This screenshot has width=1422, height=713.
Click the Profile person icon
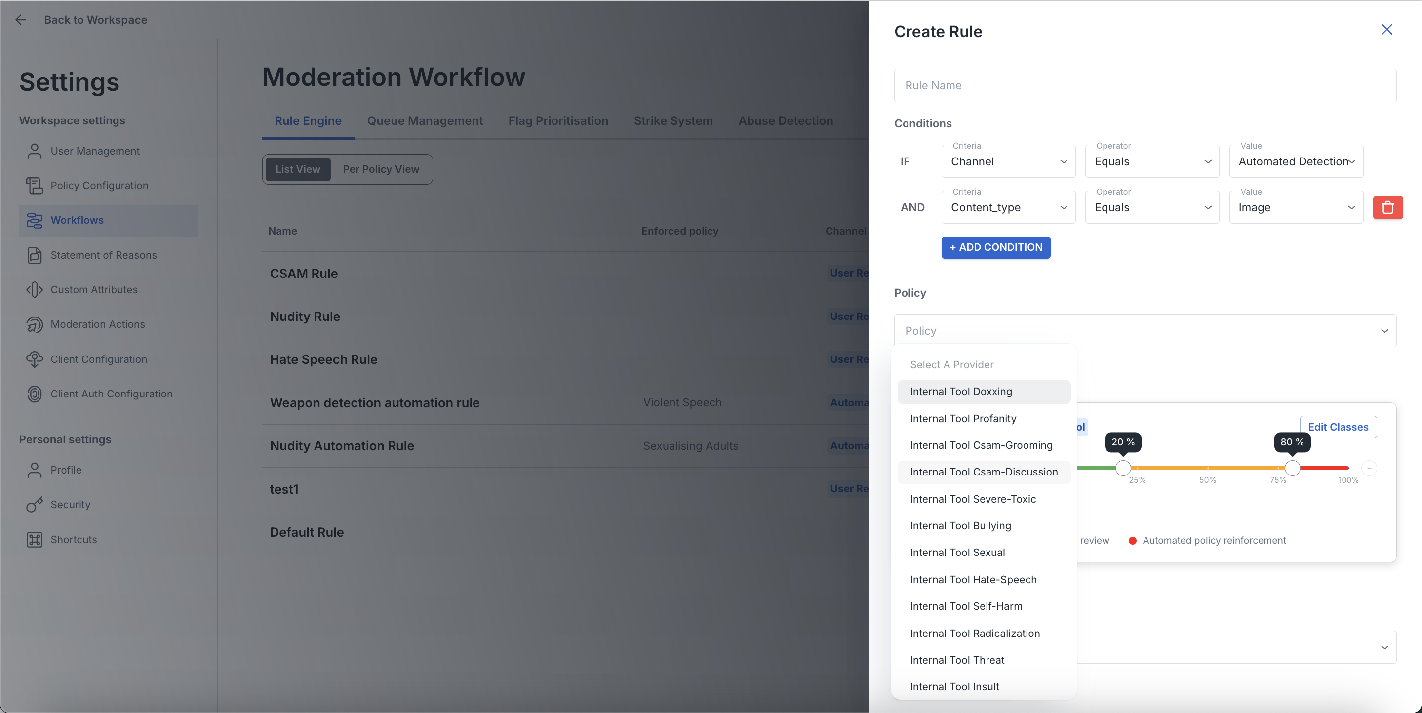click(34, 470)
